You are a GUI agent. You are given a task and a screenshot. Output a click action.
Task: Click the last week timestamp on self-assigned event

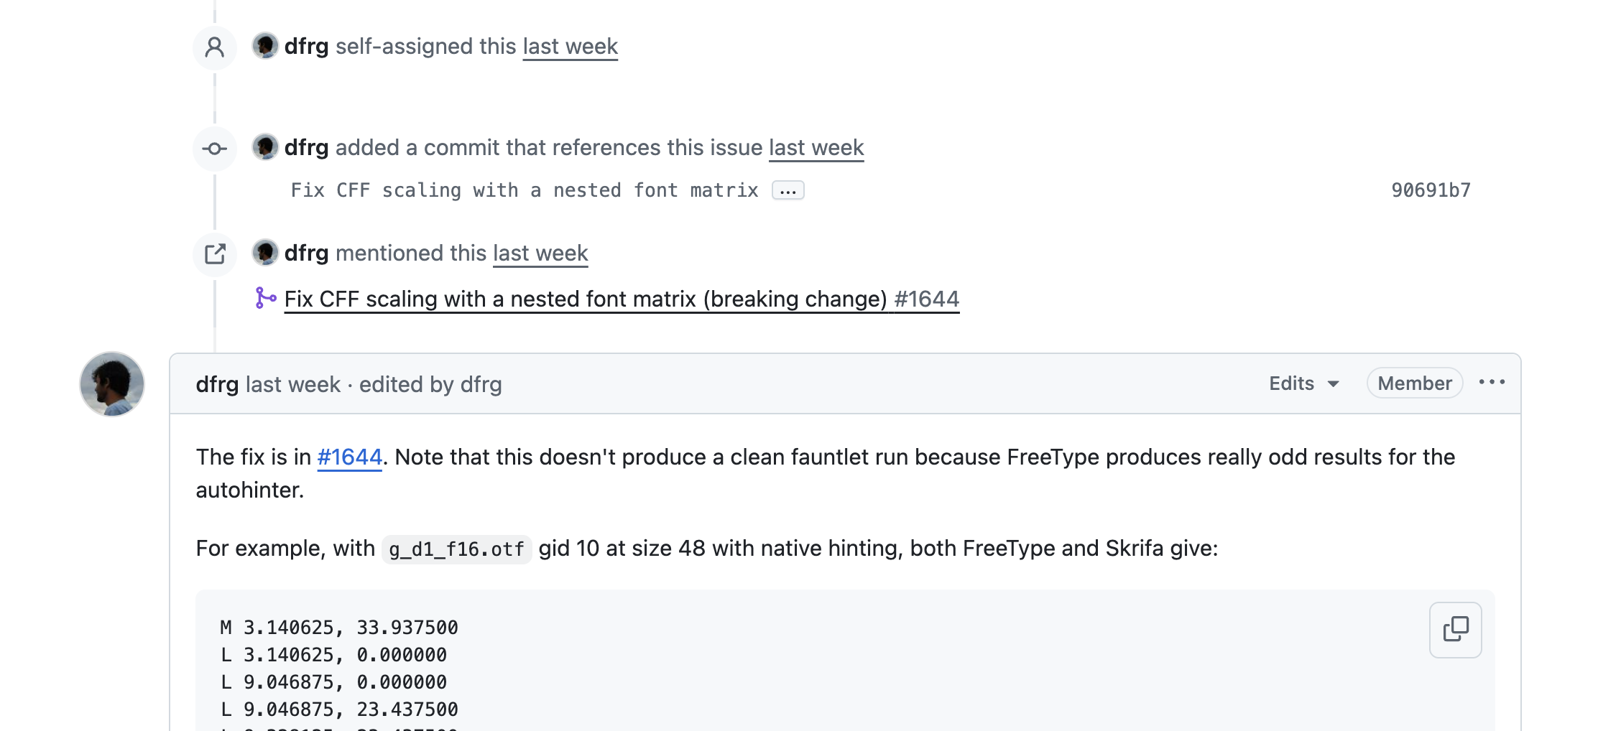[x=570, y=47]
